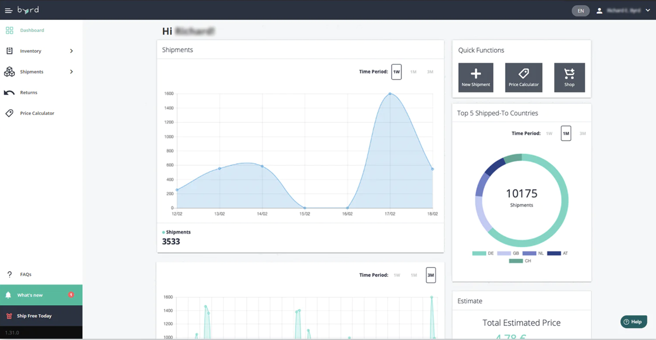Click the Price Calculator tag sidebar icon
The image size is (656, 340).
(10, 113)
